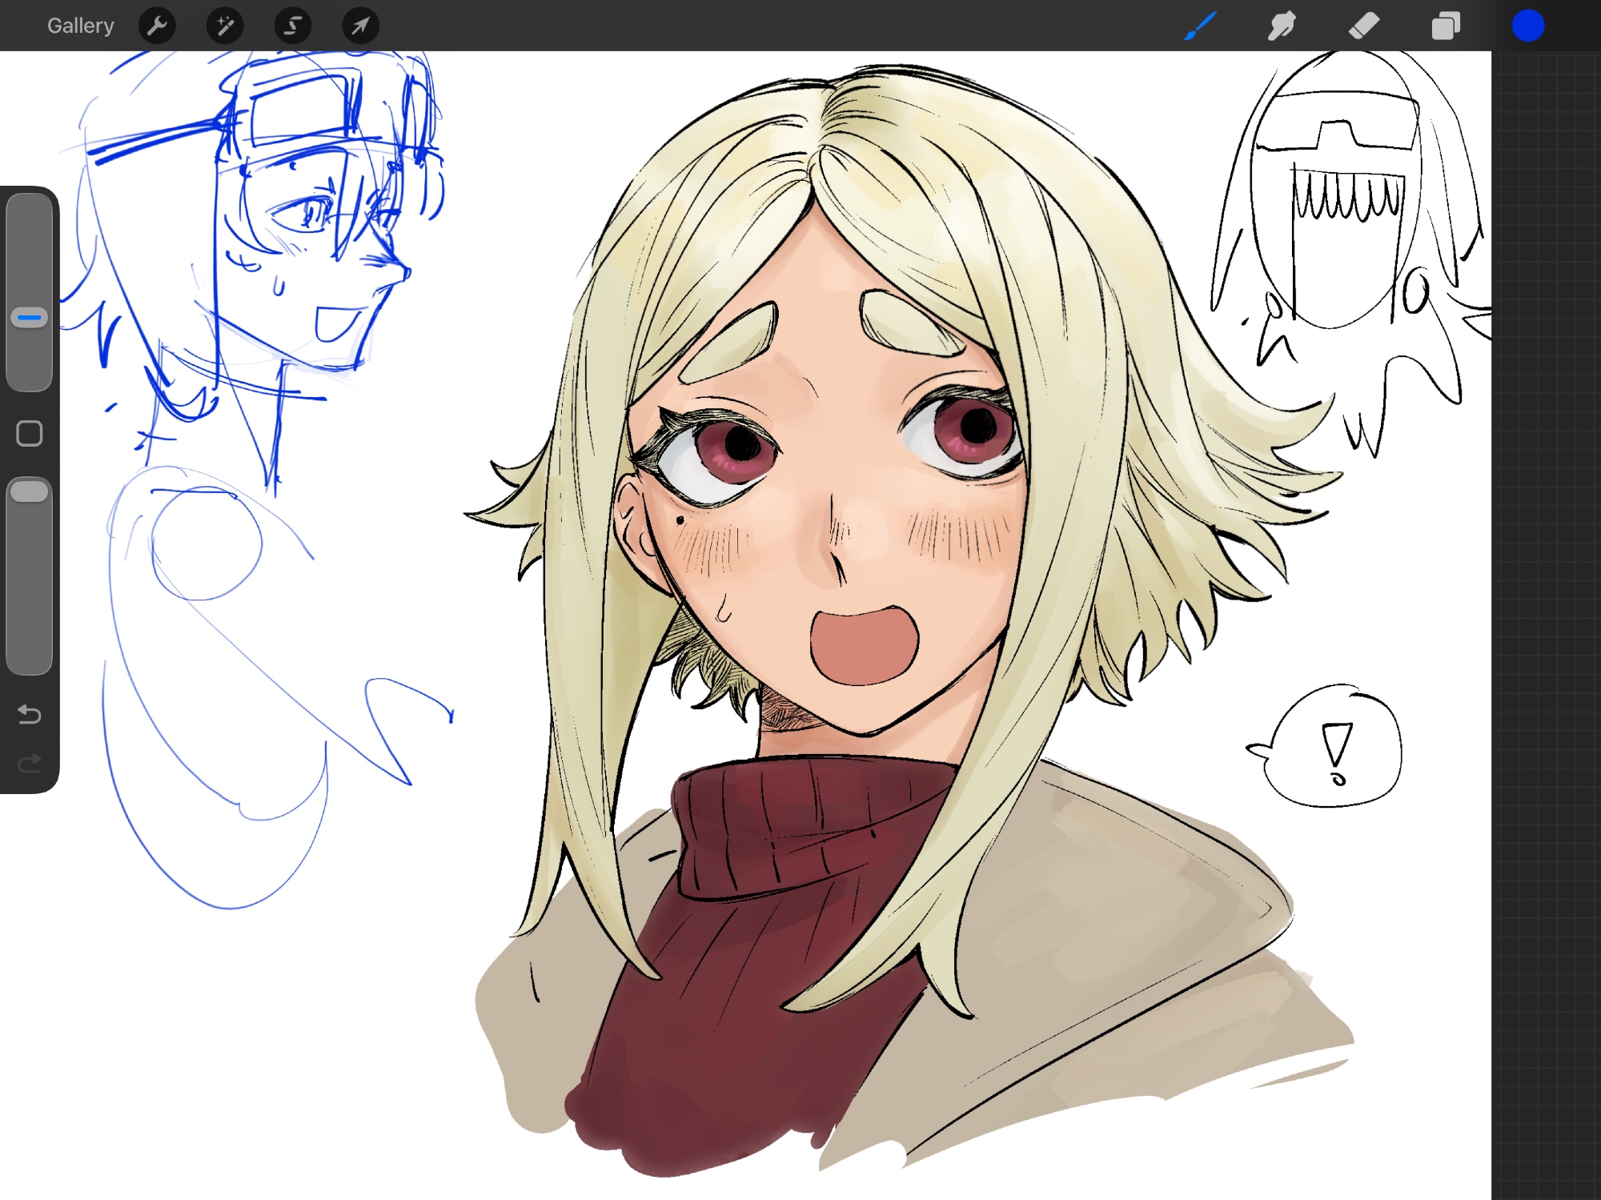Open the blue active color picker
Screen dimensions: 1601x1200
pyautogui.click(x=1527, y=26)
